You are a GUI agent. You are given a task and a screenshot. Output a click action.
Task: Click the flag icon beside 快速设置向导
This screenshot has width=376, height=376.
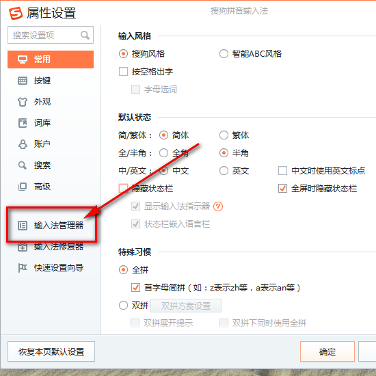click(23, 268)
